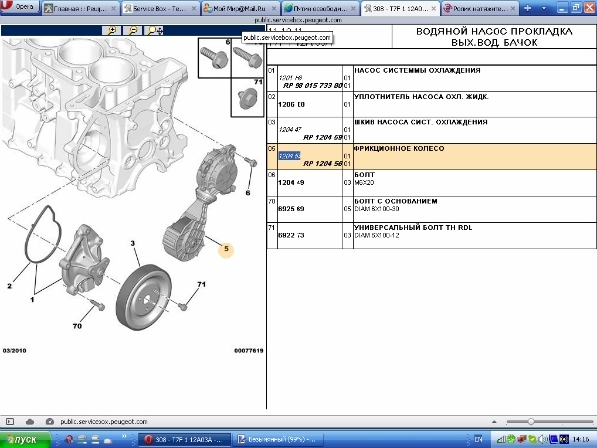Viewport: 597px width, 448px height.
Task: Click the friction wheel tensioner drawing
Action: (x=202, y=202)
